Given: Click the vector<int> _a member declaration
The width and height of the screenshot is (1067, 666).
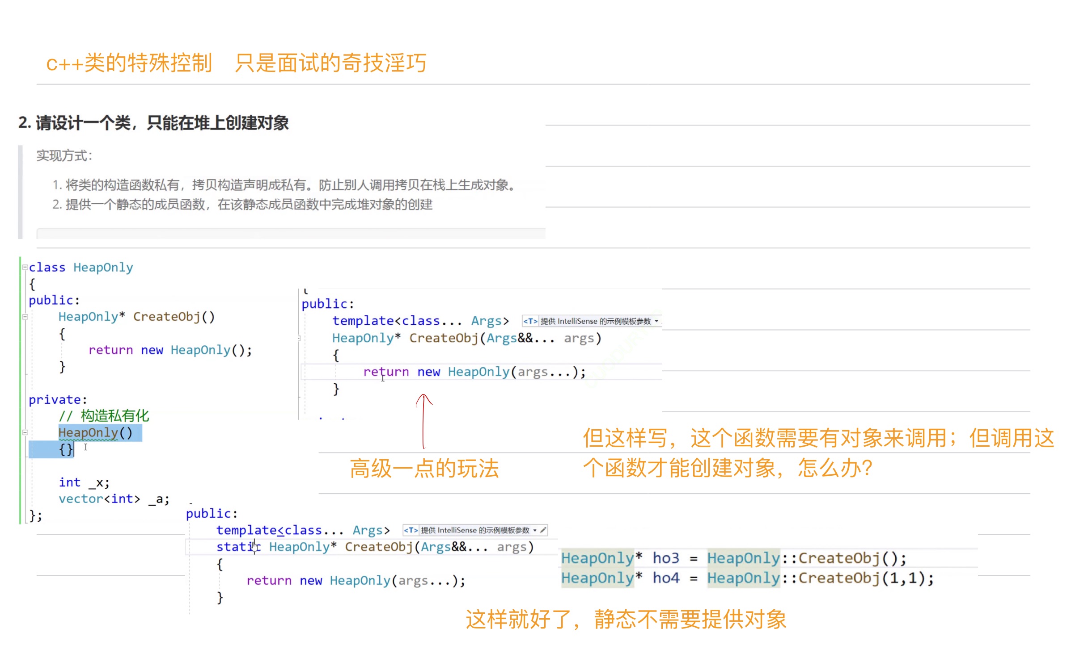Looking at the screenshot, I should tap(114, 498).
